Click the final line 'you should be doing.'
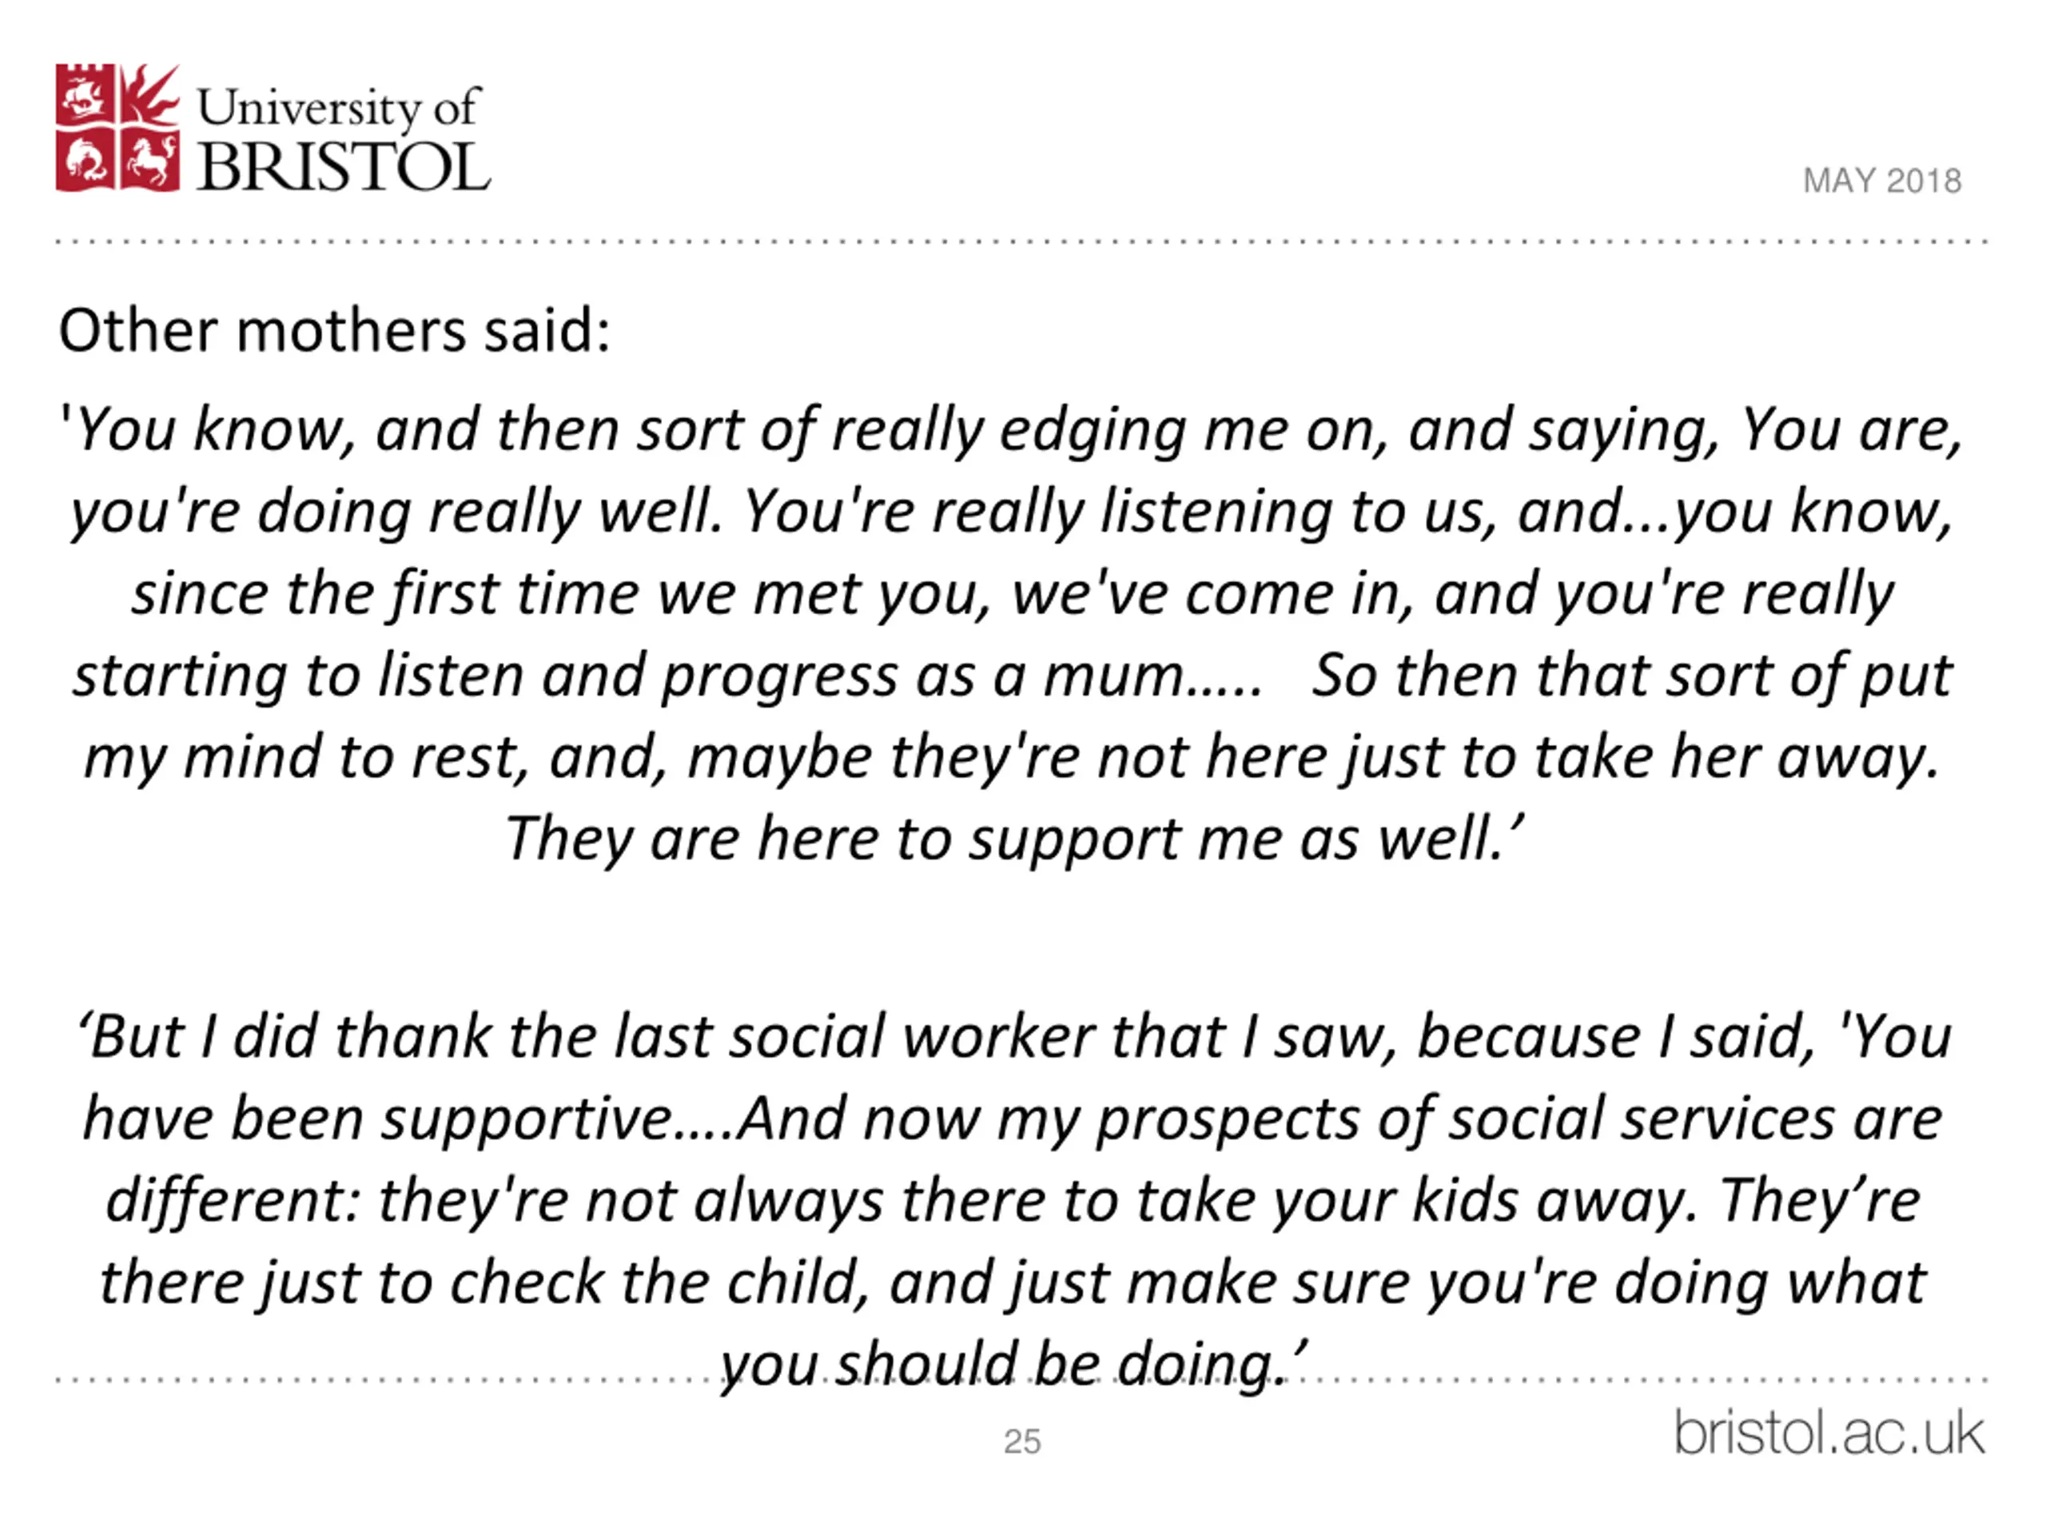 [1013, 1365]
